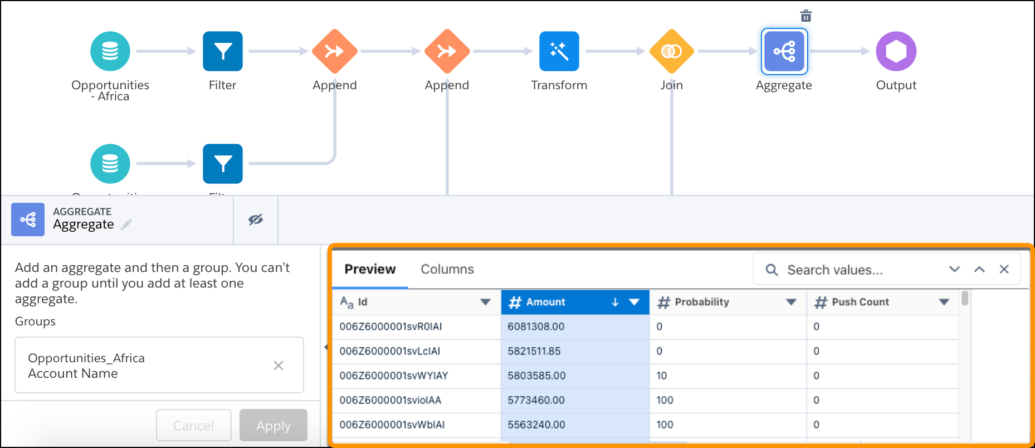Open the Amount column dropdown arrow

[x=634, y=302]
